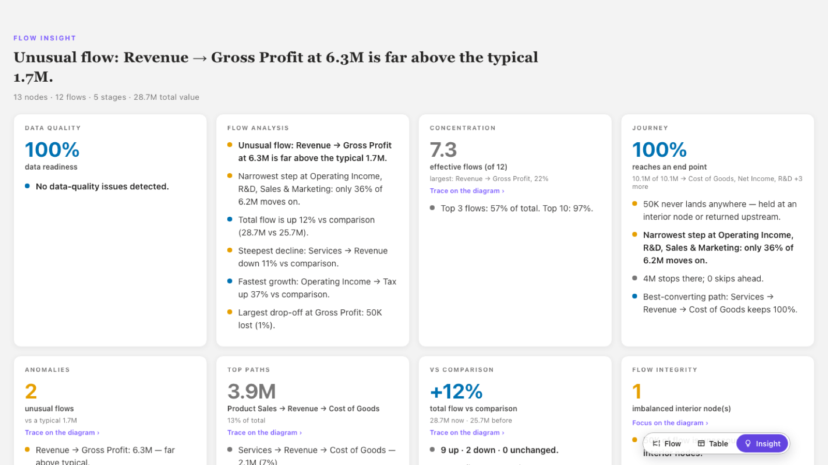Click 'Fastest growth: Operating Income → Tax' bullet
Screen dimensions: 828x465
coord(317,288)
